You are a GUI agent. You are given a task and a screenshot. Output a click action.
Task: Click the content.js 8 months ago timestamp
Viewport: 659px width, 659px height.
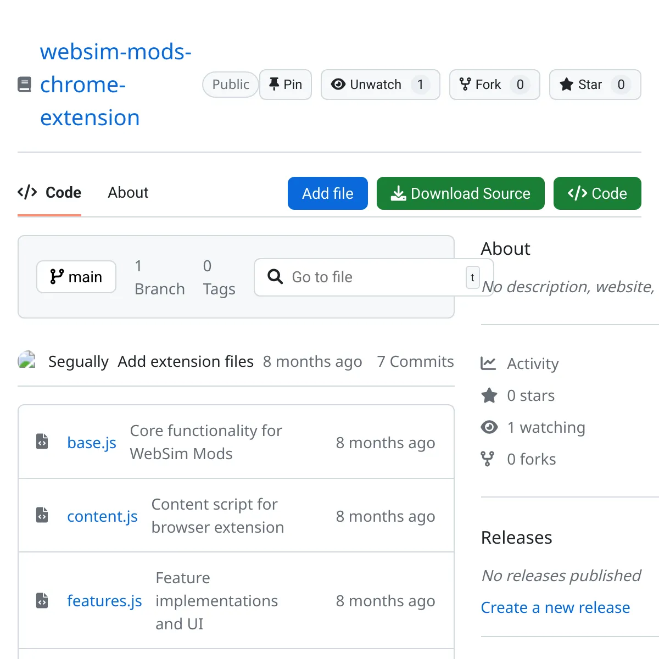(386, 516)
